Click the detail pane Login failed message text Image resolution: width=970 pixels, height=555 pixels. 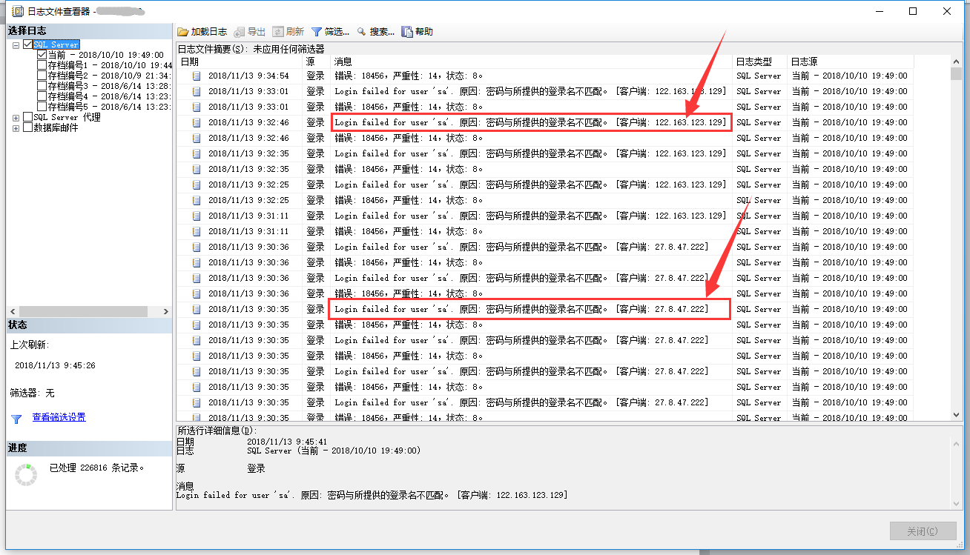[x=372, y=495]
